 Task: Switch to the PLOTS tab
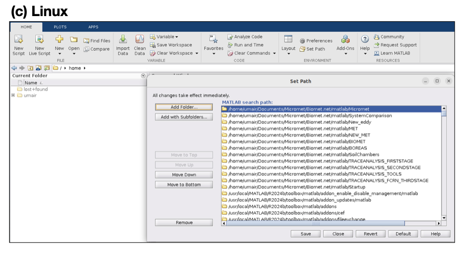60,27
